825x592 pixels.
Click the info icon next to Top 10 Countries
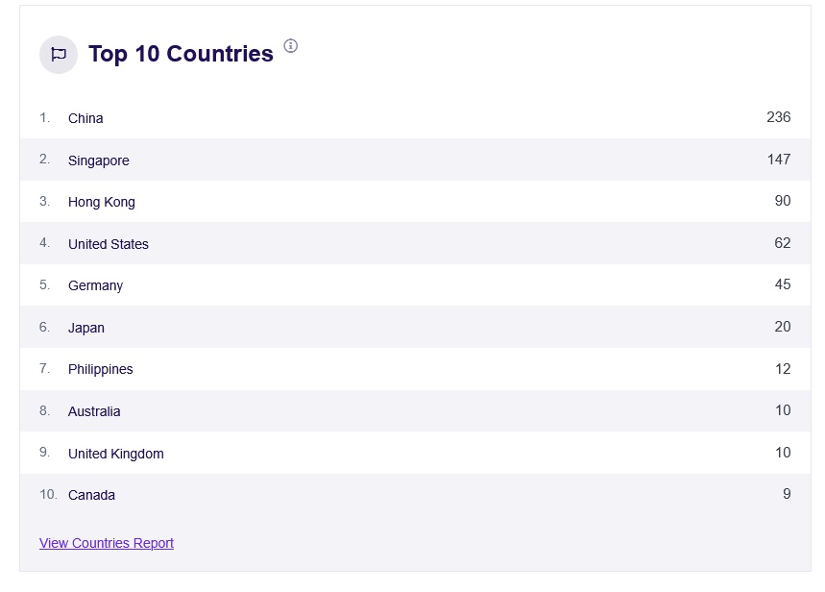(x=291, y=46)
